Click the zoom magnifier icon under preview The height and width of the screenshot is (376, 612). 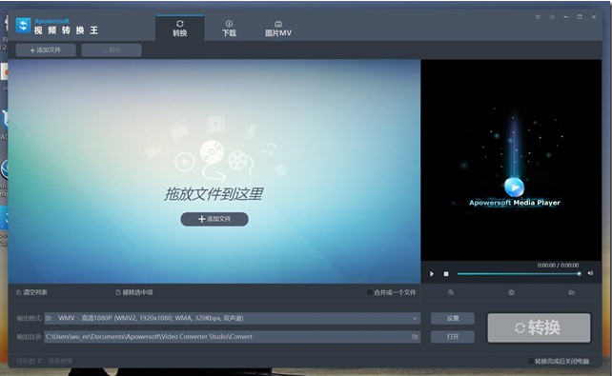[451, 292]
